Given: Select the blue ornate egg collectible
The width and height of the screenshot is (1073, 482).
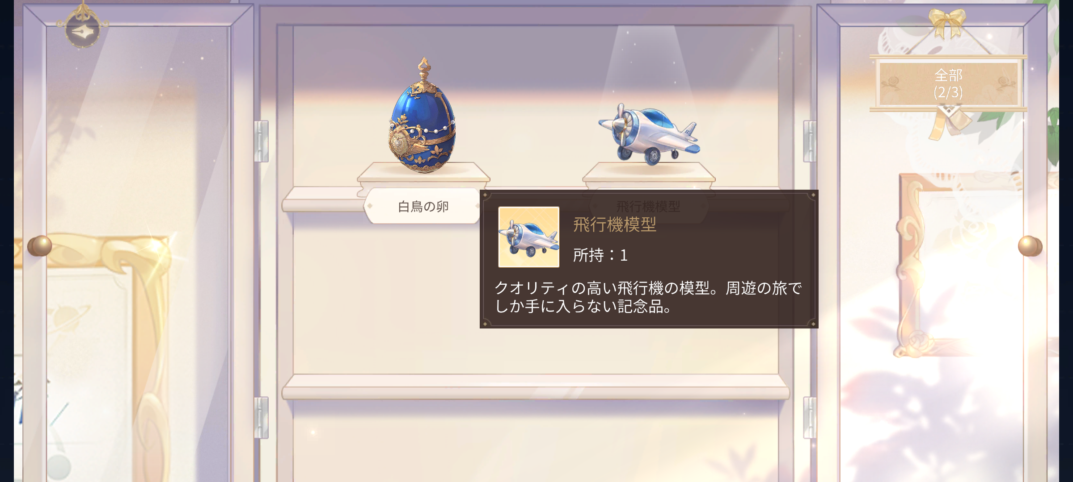Looking at the screenshot, I should (x=422, y=116).
